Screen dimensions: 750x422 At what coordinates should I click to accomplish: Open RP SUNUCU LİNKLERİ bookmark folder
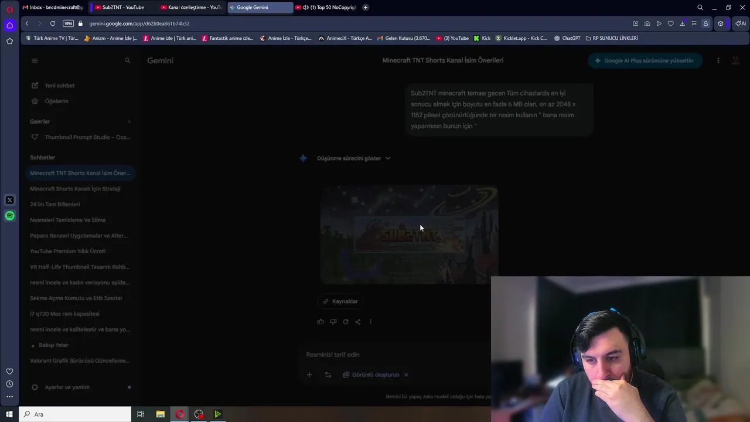(612, 38)
